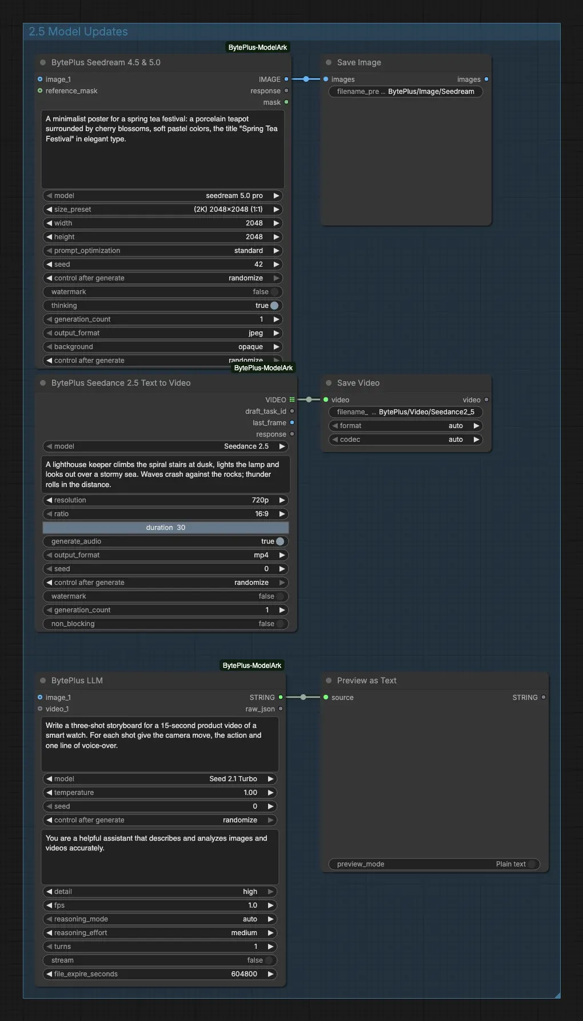Click Seedream mask output socket

pyautogui.click(x=286, y=102)
